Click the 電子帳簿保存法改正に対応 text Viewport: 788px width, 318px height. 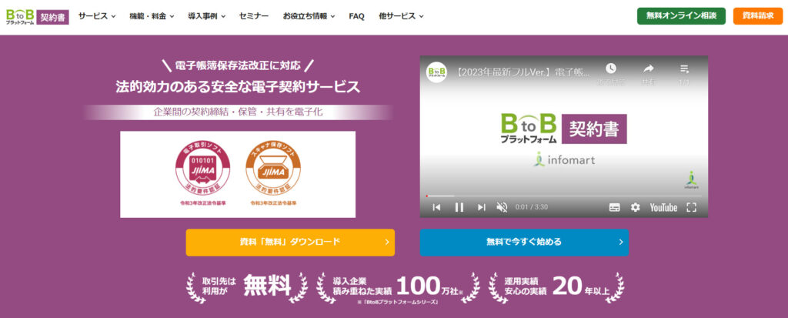[239, 65]
